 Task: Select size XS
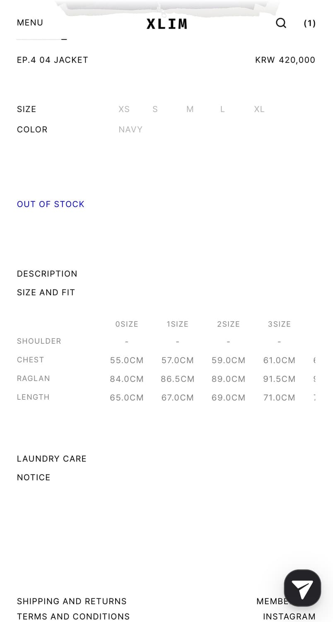[124, 109]
